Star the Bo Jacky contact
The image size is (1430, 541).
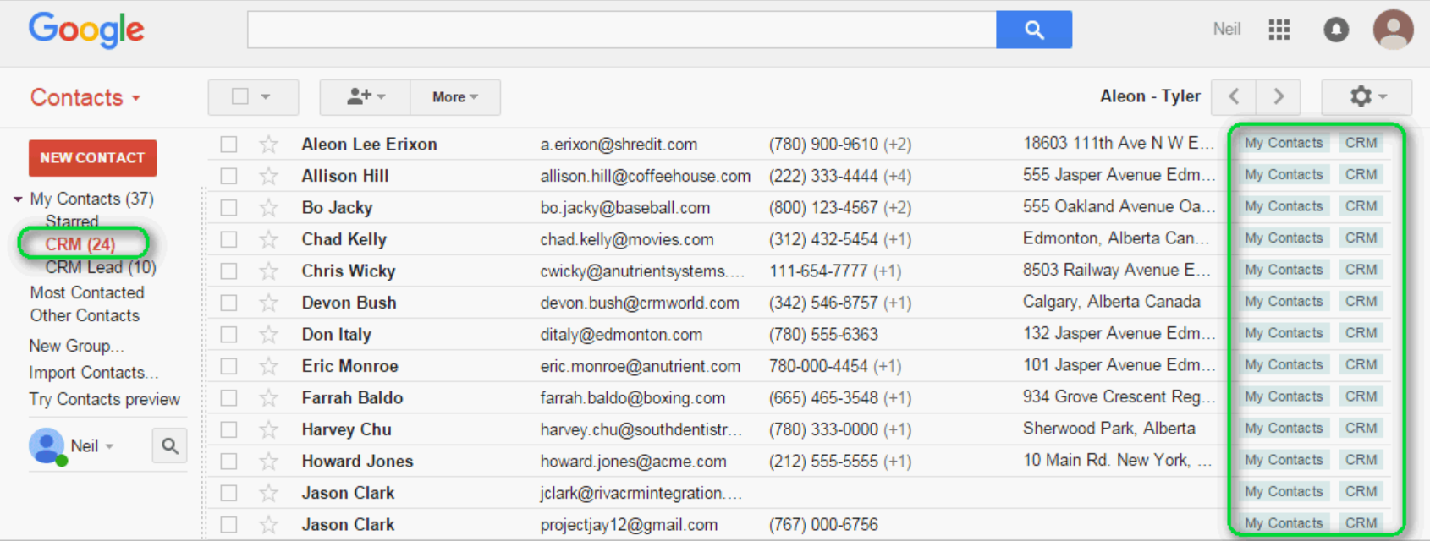click(x=269, y=208)
